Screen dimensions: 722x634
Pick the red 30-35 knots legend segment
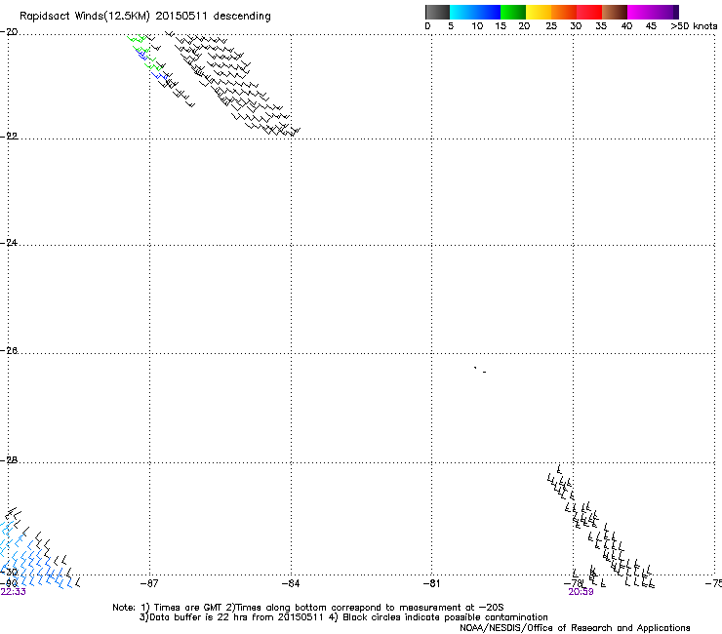click(x=589, y=12)
